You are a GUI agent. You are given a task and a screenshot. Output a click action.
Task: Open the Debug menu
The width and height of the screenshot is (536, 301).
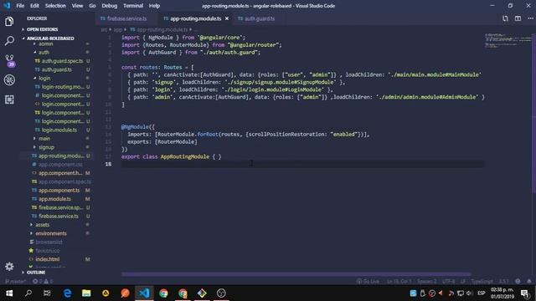(109, 6)
